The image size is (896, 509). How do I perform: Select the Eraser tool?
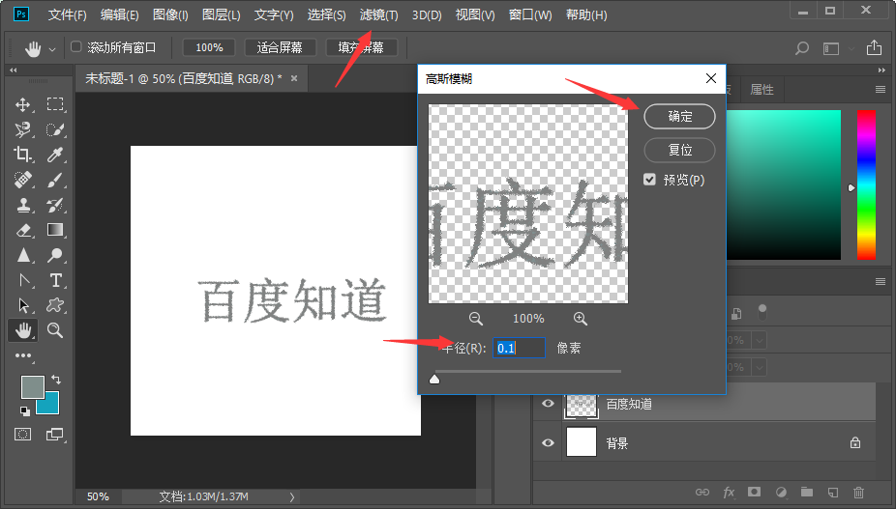(23, 230)
